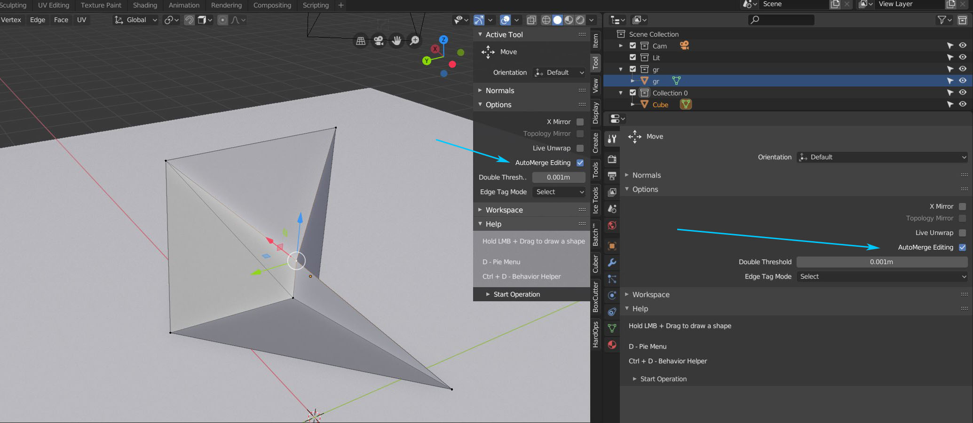
Task: Select rendered viewport shading
Action: point(580,20)
